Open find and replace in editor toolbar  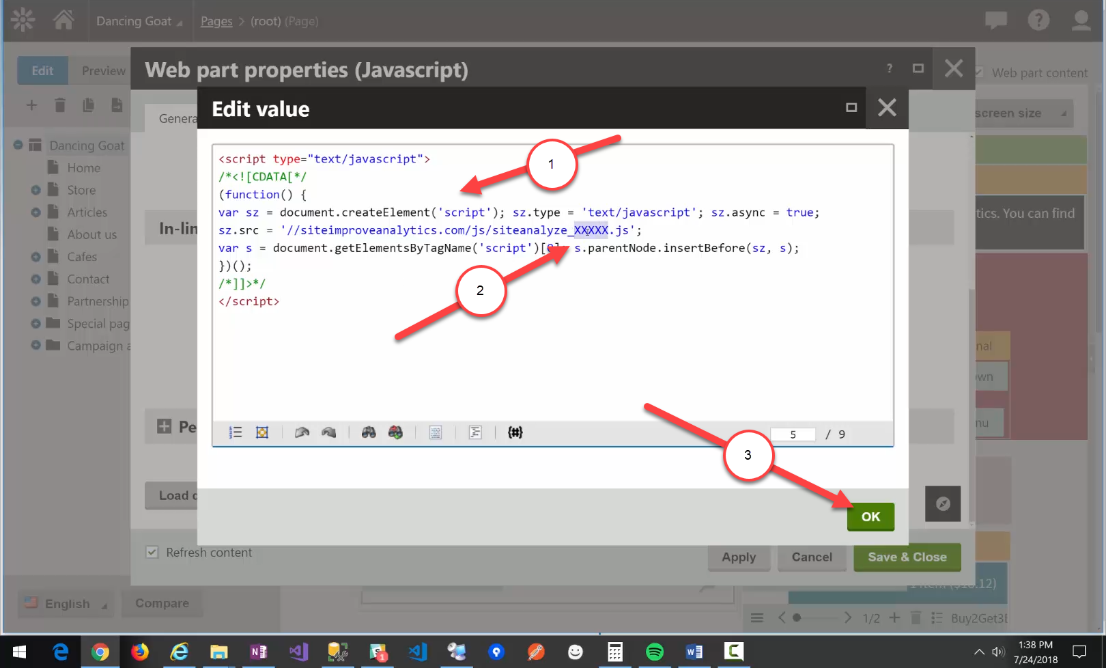click(396, 432)
